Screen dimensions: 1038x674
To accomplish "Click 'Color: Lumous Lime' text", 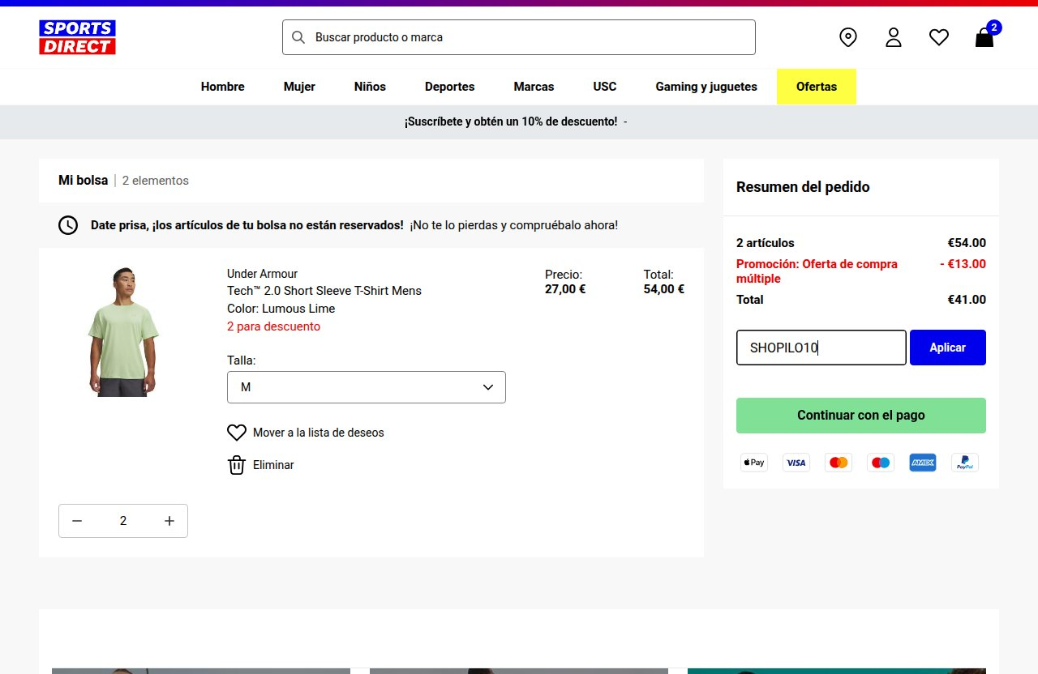I will tap(281, 309).
